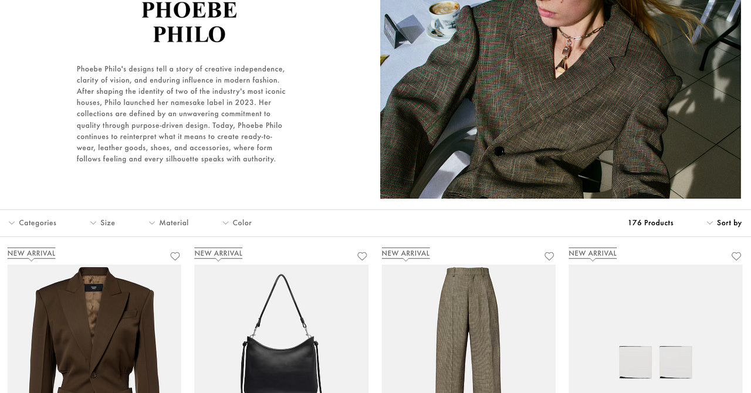Toggle wishlist heart for checked trousers

[549, 256]
